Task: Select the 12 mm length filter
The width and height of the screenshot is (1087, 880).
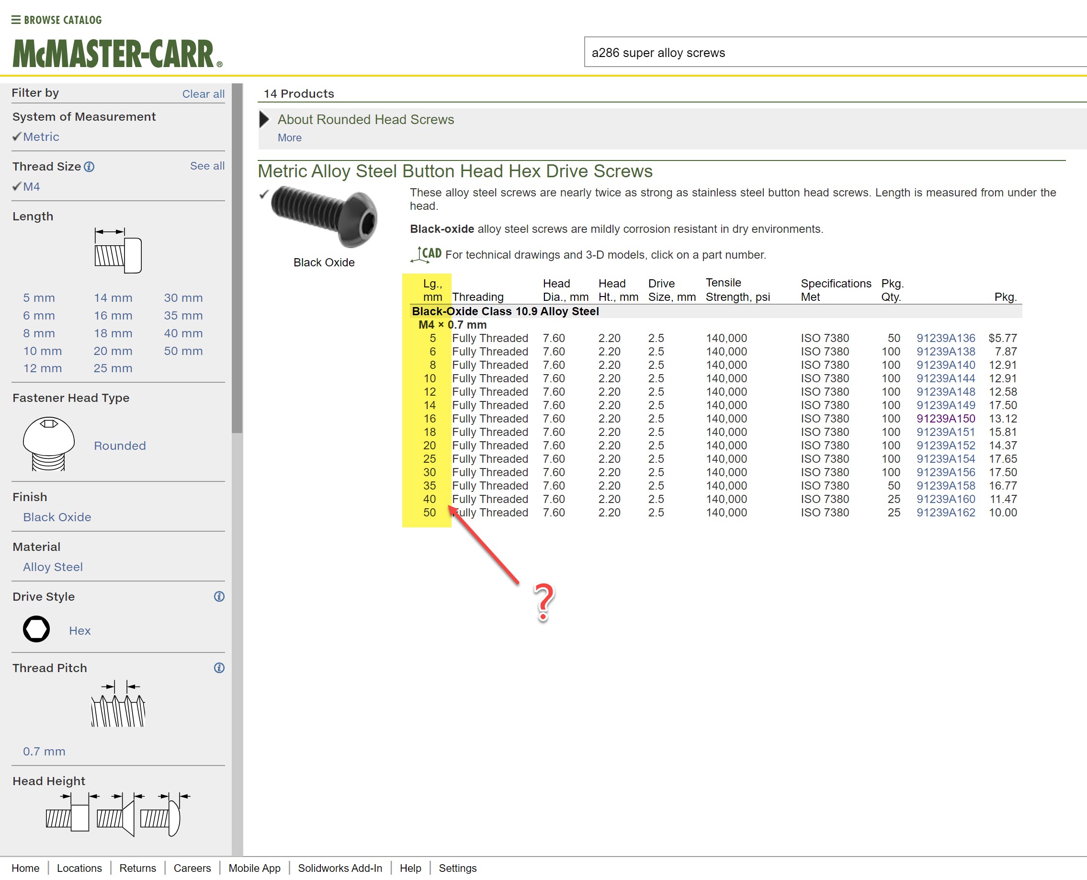Action: click(x=43, y=368)
